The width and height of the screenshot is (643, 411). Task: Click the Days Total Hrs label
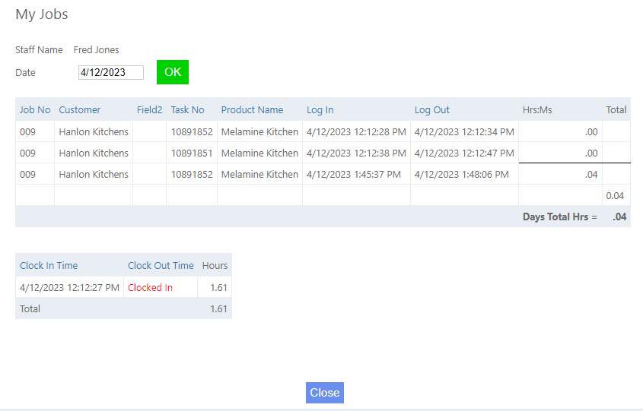coord(560,217)
